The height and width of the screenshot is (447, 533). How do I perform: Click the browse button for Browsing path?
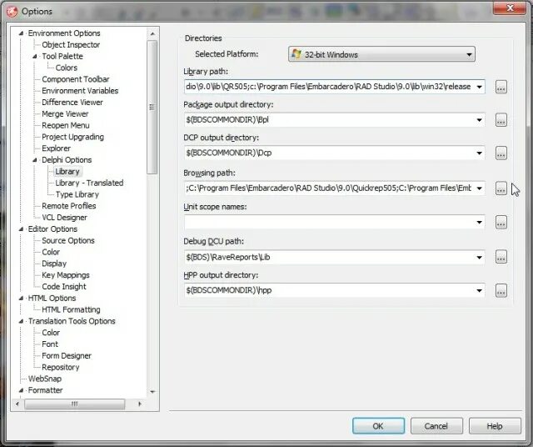click(501, 188)
